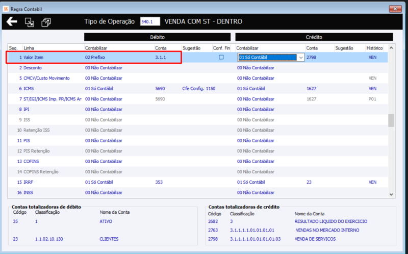Click credit 00 Não Contabilizar in IPI row
Viewport: 408px width, 254px height.
point(256,110)
